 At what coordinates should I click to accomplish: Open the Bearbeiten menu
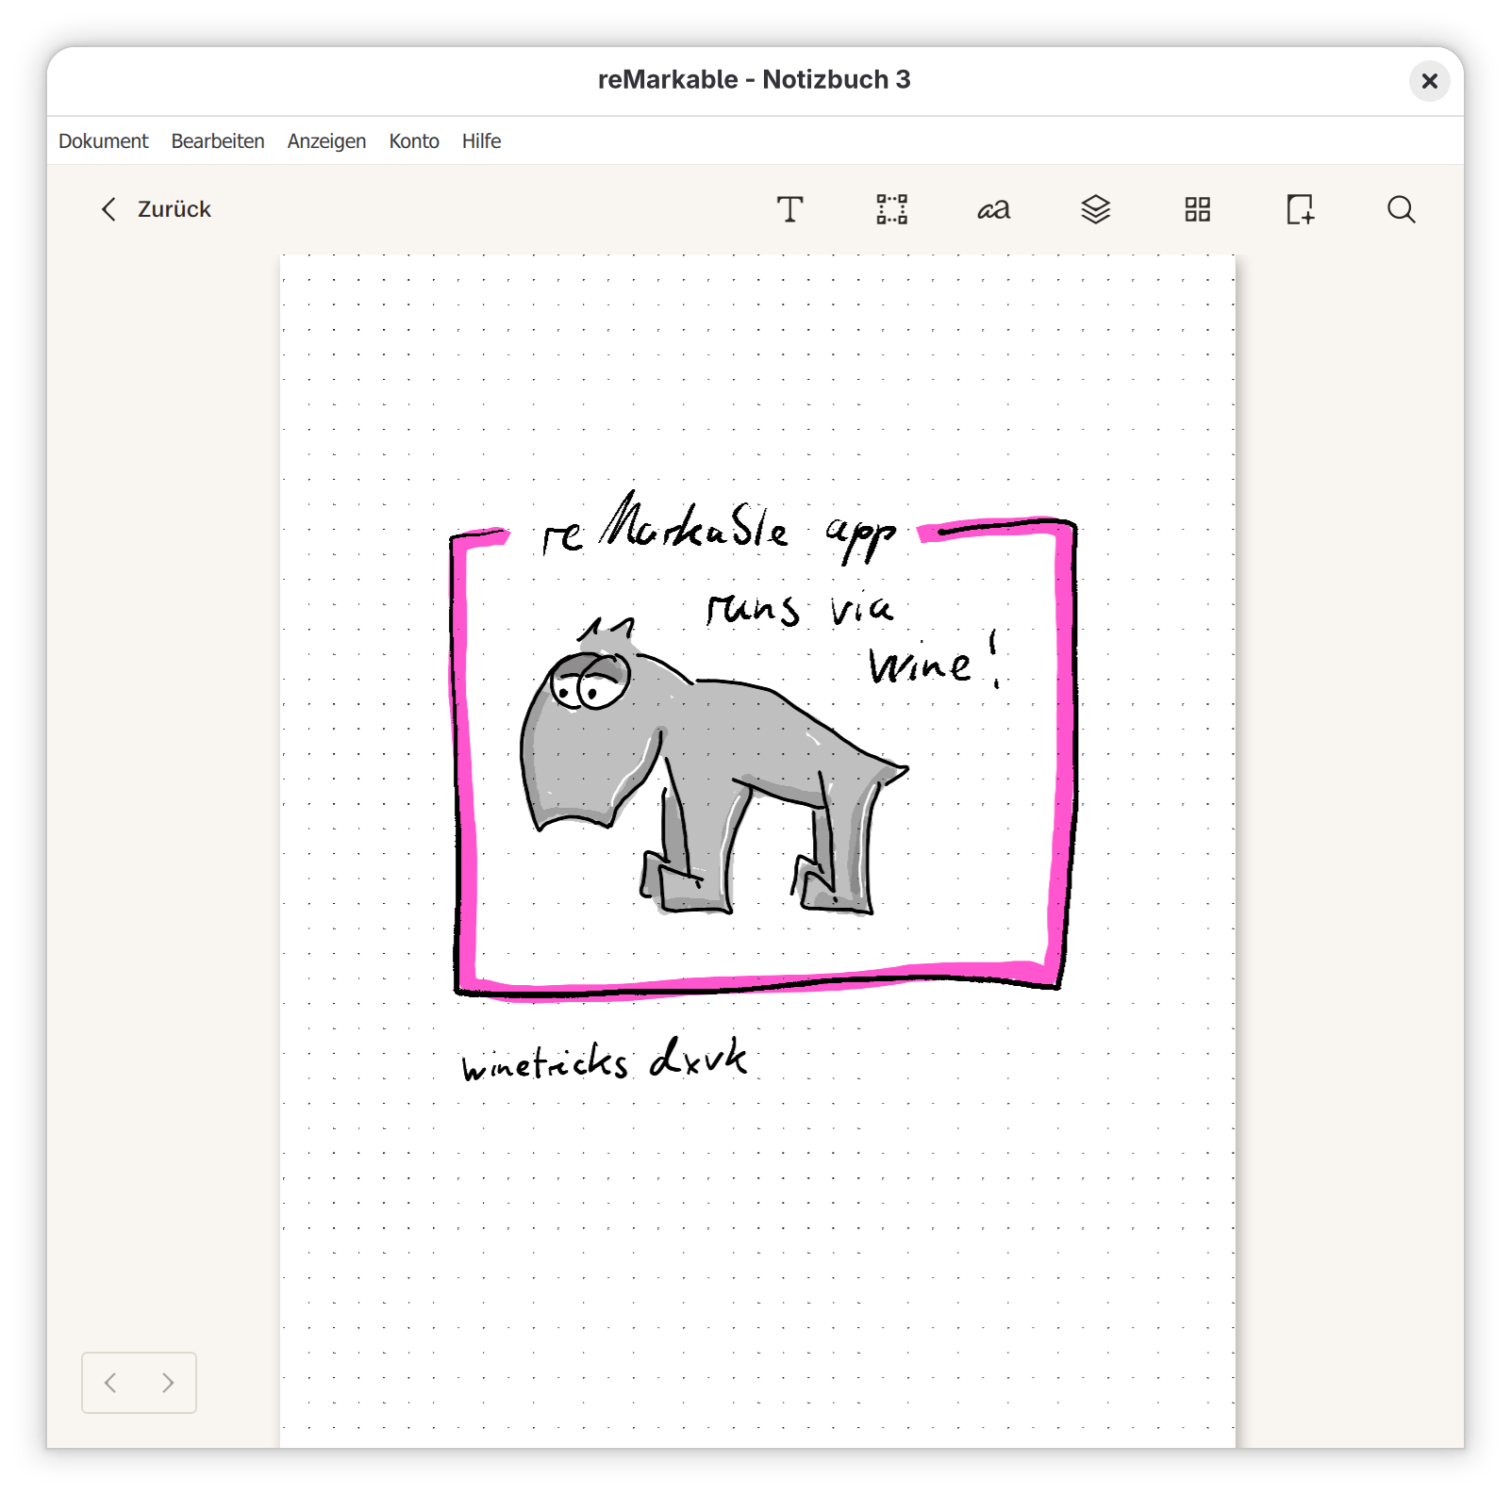218,141
